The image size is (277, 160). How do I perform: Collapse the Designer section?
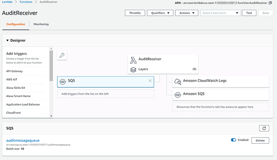coord(7,40)
